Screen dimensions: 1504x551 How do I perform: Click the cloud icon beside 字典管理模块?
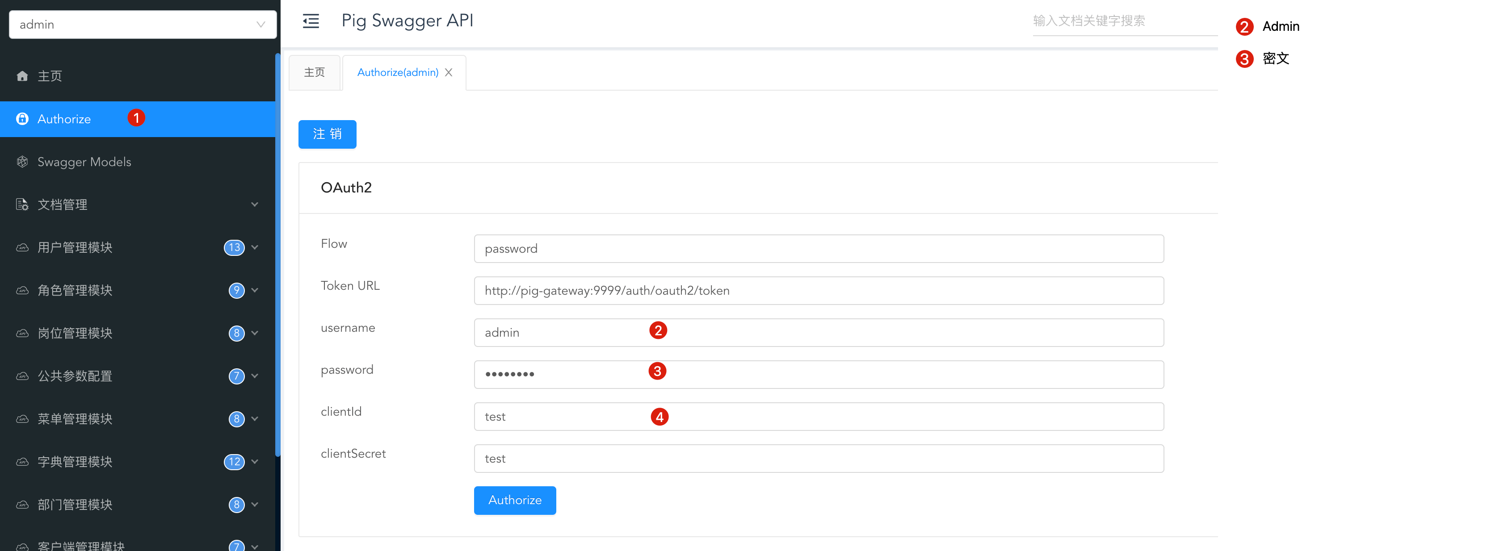point(22,462)
